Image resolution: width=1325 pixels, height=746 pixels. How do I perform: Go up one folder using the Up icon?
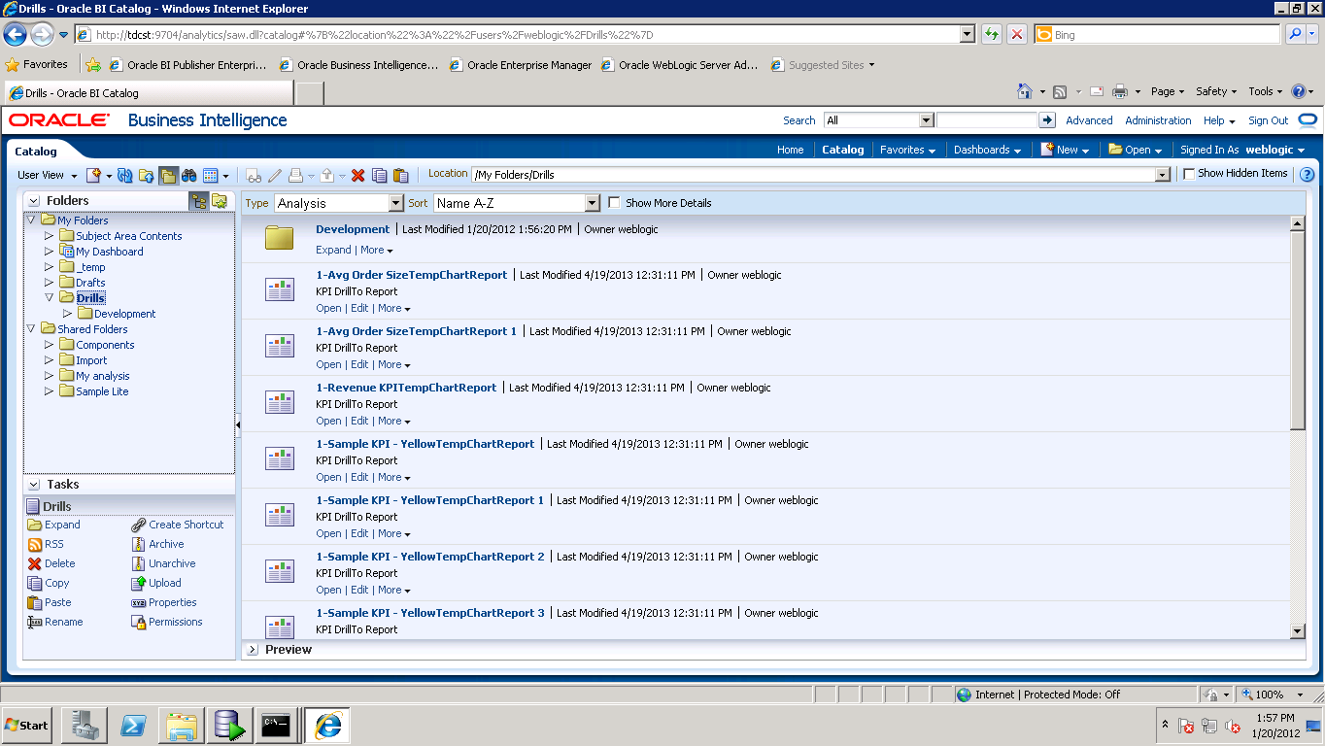click(x=147, y=175)
